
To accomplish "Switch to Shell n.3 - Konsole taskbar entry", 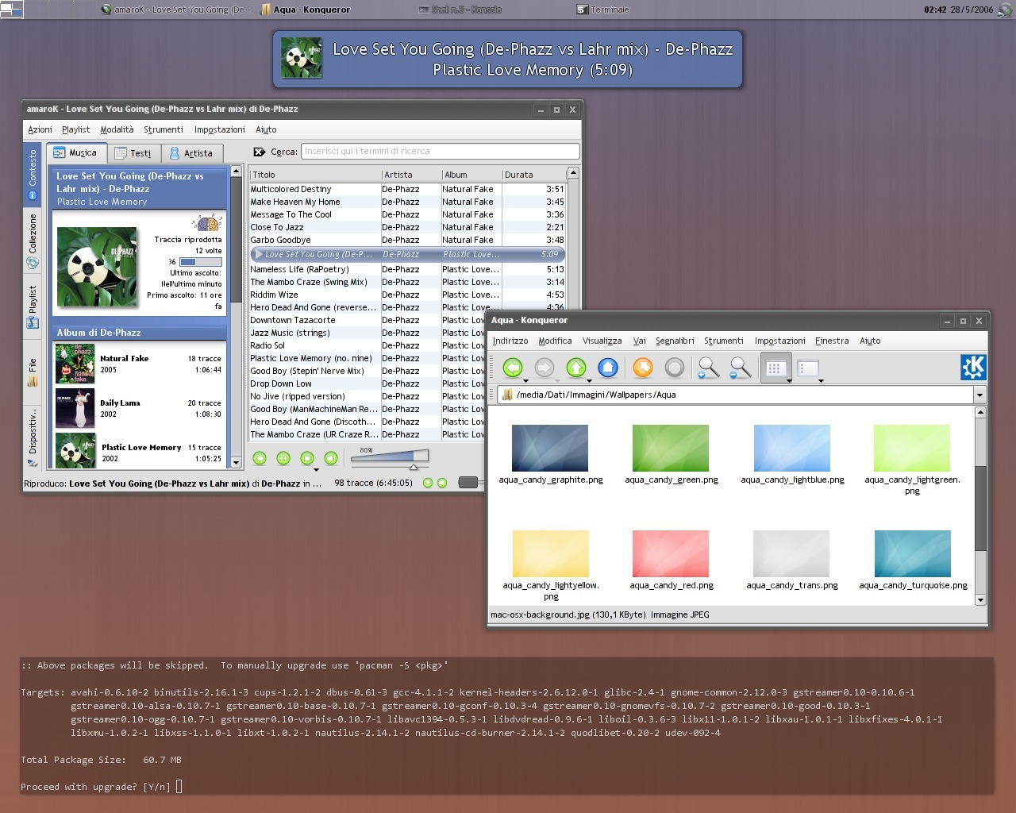I will point(460,10).
